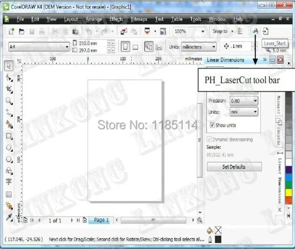
Task: Open the Undo history dropdown arrow
Action: tap(97, 31)
